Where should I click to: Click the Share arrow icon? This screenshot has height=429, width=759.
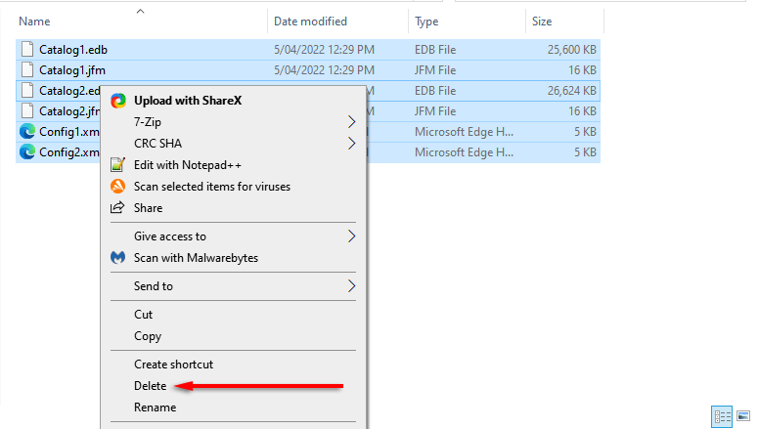[118, 207]
